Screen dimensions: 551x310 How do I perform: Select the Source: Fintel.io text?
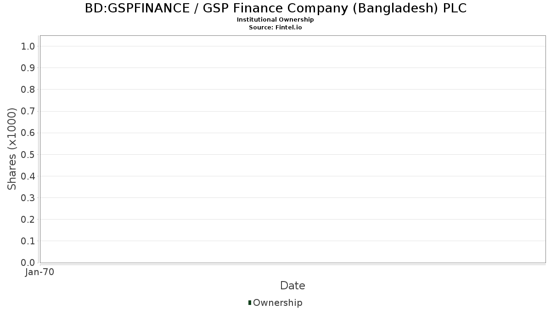click(275, 28)
